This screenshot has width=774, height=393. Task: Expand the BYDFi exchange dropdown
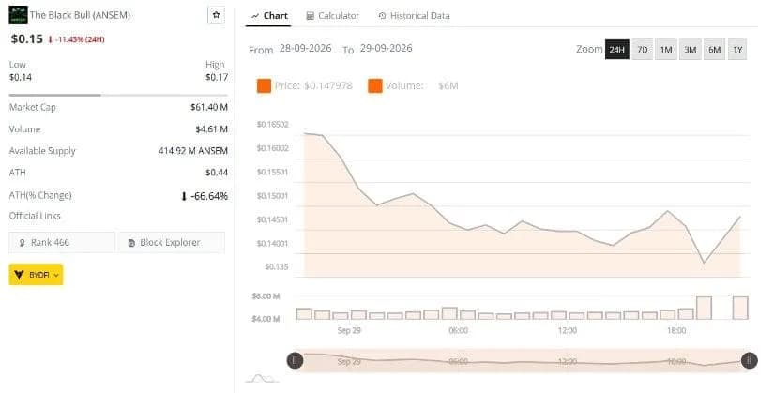[36, 275]
